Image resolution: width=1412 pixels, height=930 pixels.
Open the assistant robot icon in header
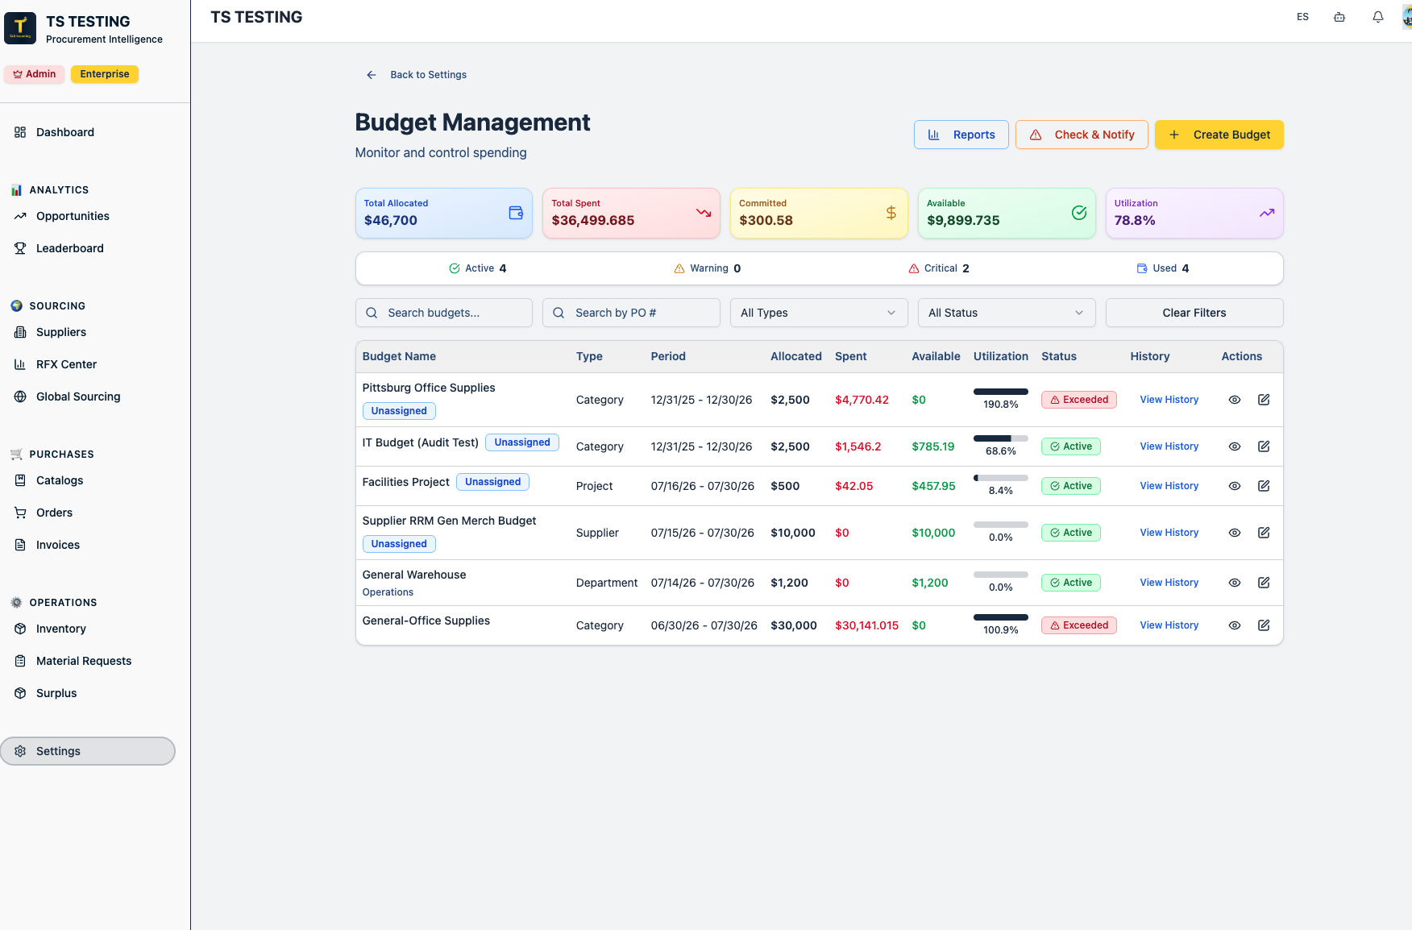tap(1339, 17)
